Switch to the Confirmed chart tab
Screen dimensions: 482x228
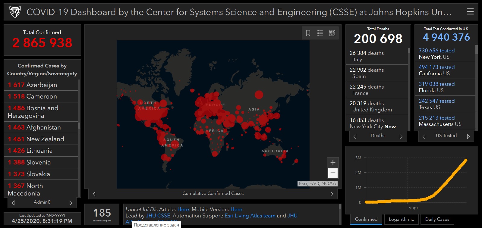[x=366, y=219]
